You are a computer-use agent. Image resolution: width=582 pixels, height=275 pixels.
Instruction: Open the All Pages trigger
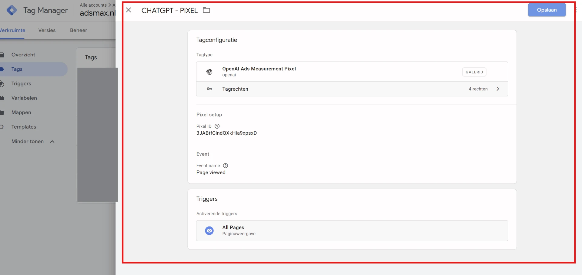click(x=352, y=231)
